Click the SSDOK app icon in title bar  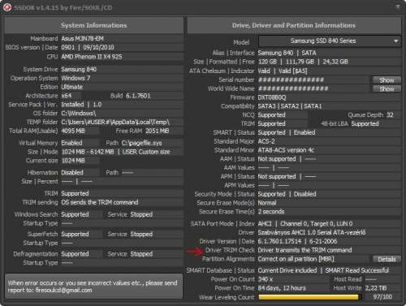(6, 7)
